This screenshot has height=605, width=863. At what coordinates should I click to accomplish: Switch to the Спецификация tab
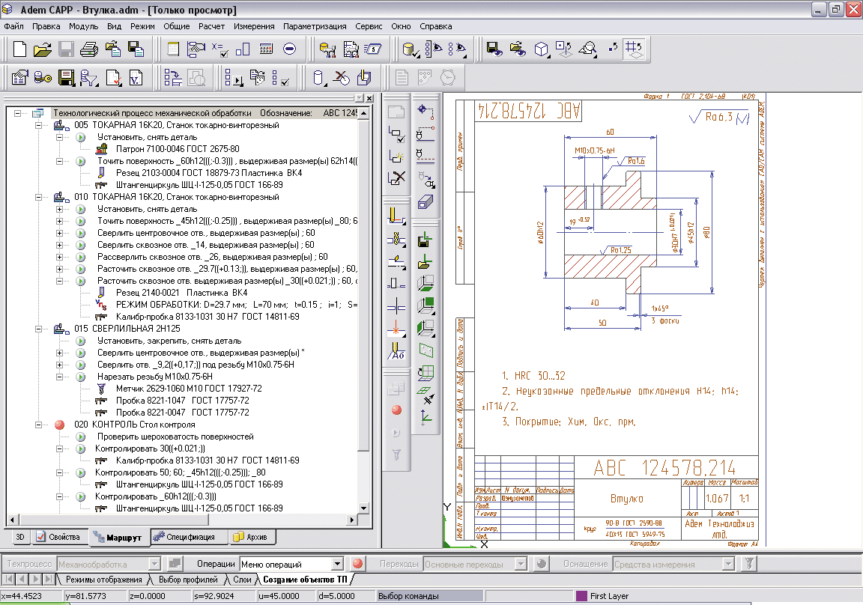[184, 537]
